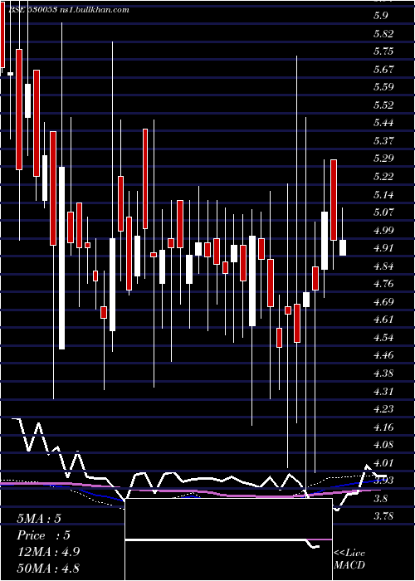
Task: Click the 4.31 price axis label
Action: click(x=383, y=391)
